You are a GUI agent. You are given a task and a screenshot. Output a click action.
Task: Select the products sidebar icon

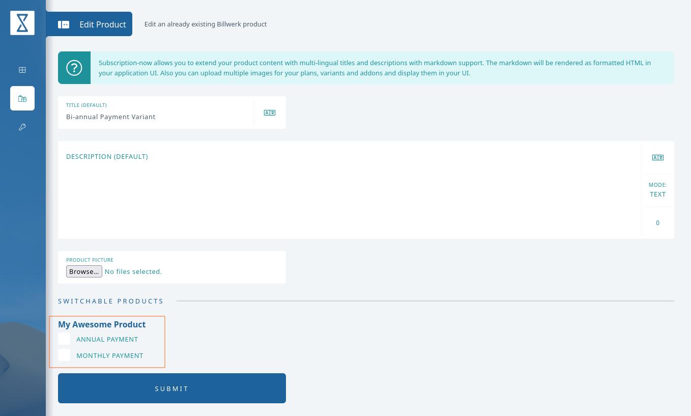tap(22, 98)
